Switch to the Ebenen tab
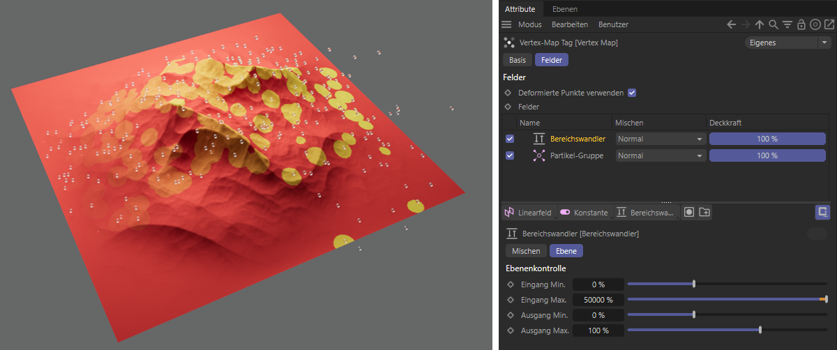This screenshot has height=350, width=837. pos(564,9)
